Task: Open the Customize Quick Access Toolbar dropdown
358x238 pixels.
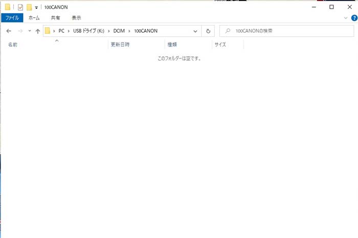Action: point(36,8)
